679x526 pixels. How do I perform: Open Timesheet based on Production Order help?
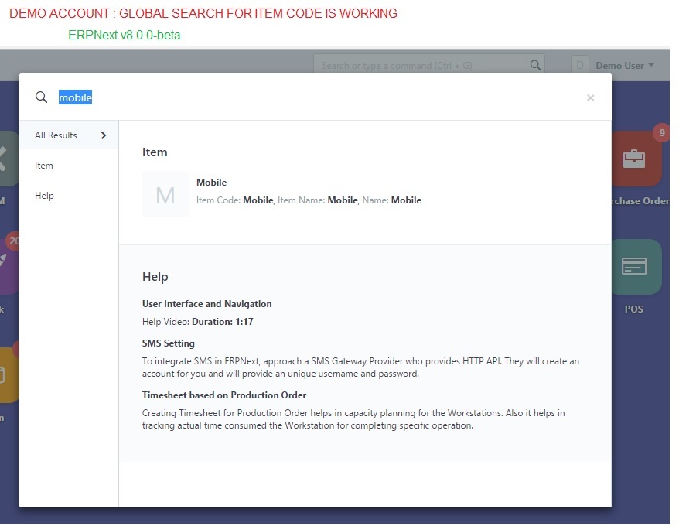224,395
